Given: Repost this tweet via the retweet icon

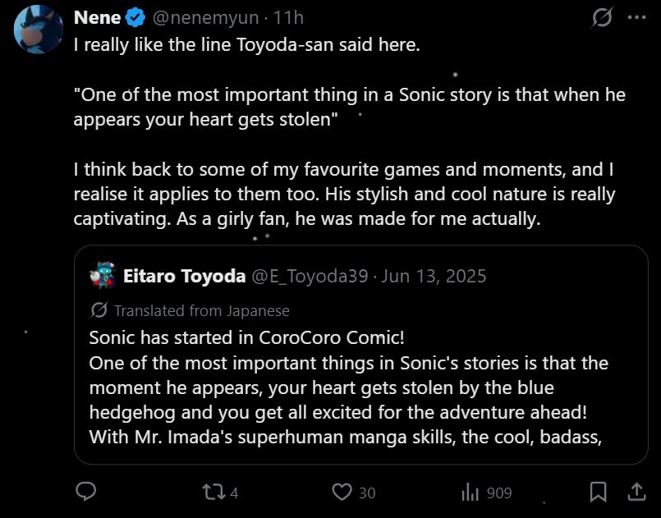Looking at the screenshot, I should coord(211,492).
